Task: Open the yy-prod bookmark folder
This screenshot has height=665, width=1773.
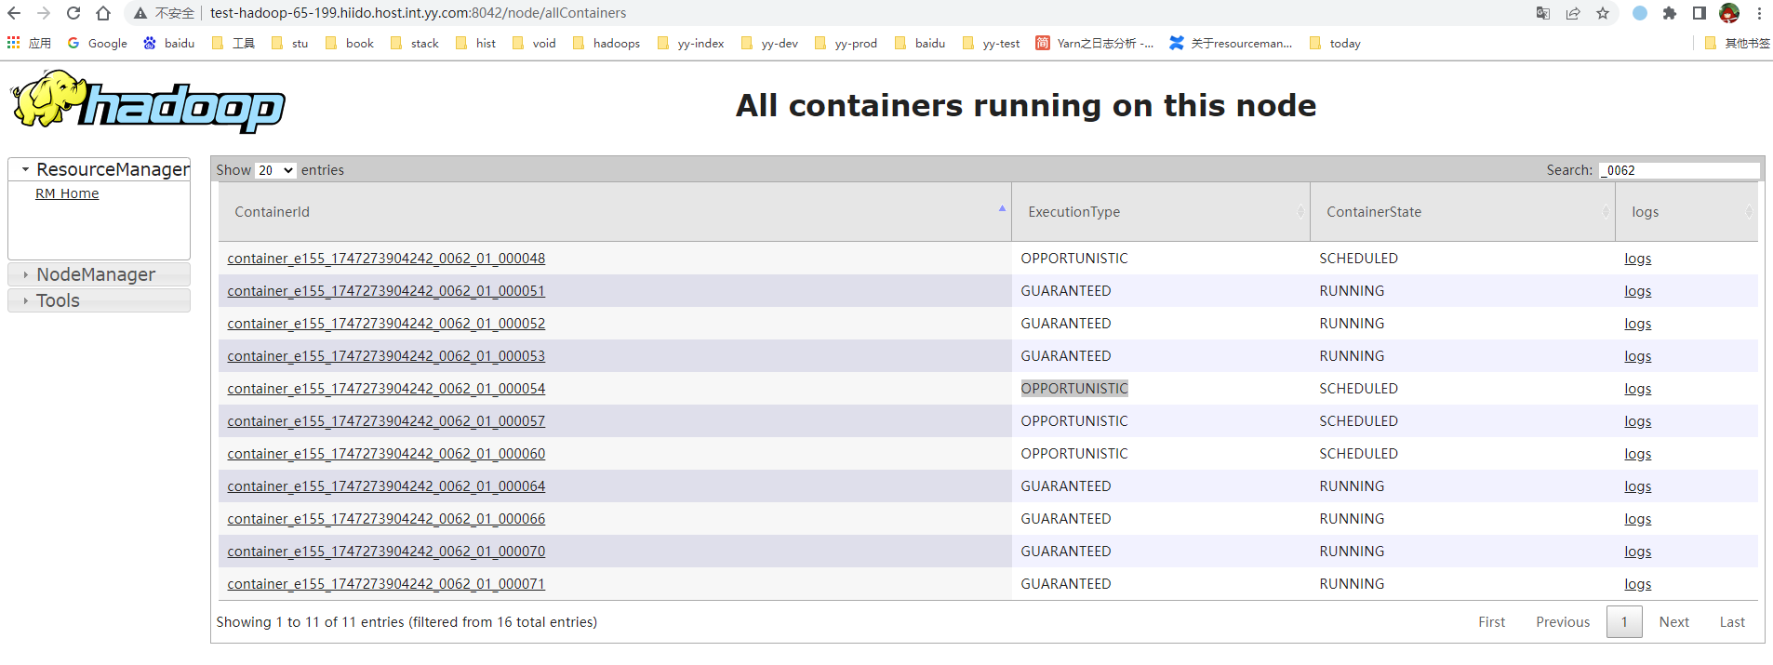Action: (846, 43)
